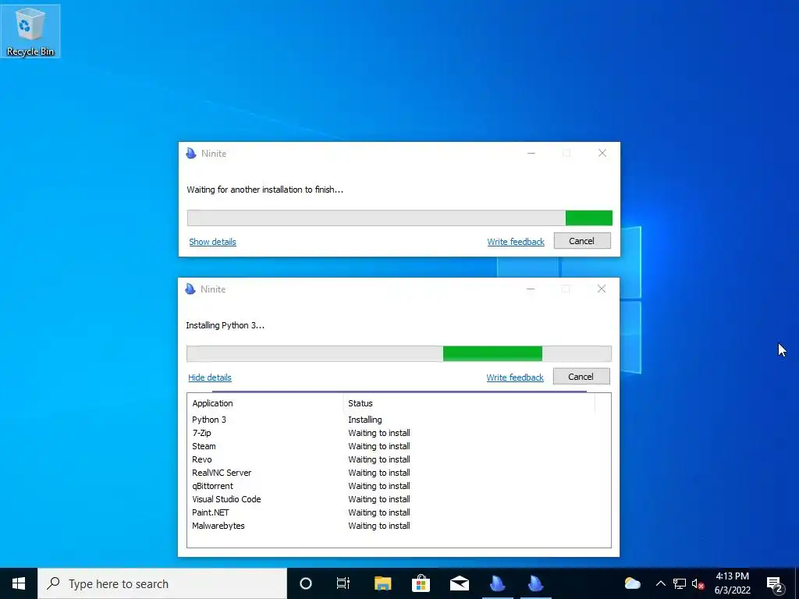Click the Status column header
This screenshot has height=599, width=799.
469,403
